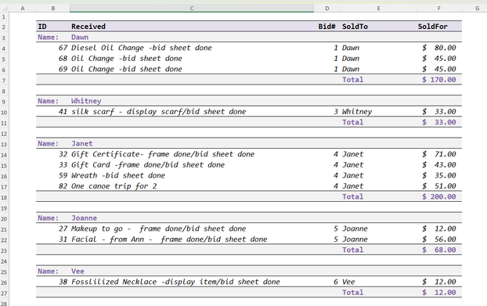This screenshot has width=487, height=306.
Task: Click the $ 80.00 amount cell
Action: click(438, 48)
